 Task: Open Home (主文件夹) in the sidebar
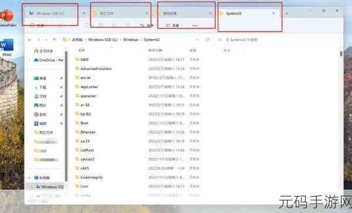point(43,51)
